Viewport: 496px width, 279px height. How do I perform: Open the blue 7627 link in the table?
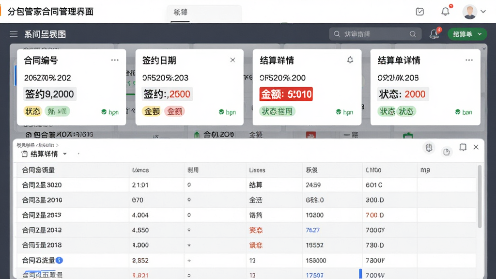tap(312, 230)
